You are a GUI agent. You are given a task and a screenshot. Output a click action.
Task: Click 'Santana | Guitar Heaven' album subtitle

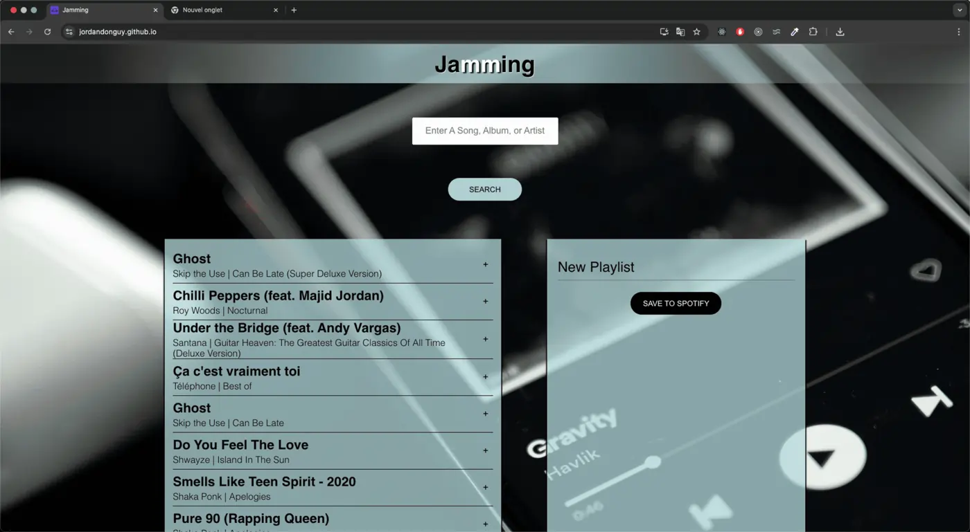[309, 348]
